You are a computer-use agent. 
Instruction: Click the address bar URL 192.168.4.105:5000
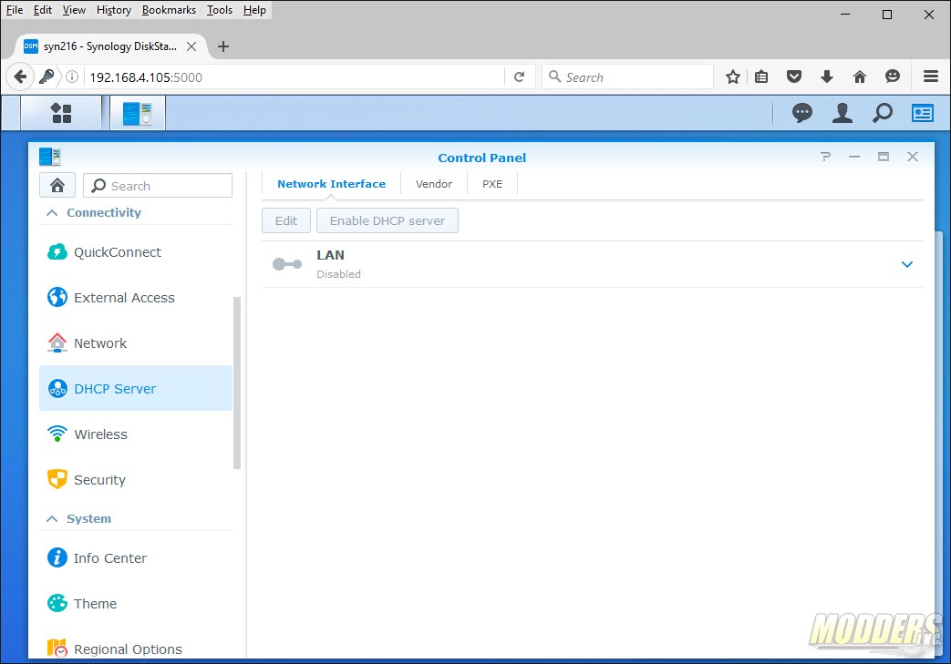click(x=146, y=77)
